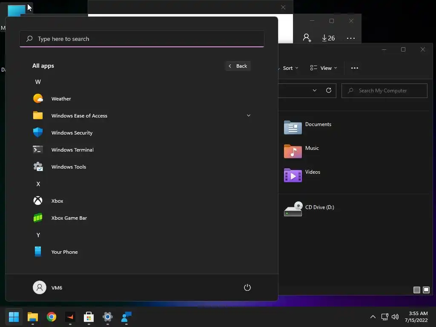The height and width of the screenshot is (327, 436).
Task: Go Back from the All apps list
Action: (238, 66)
